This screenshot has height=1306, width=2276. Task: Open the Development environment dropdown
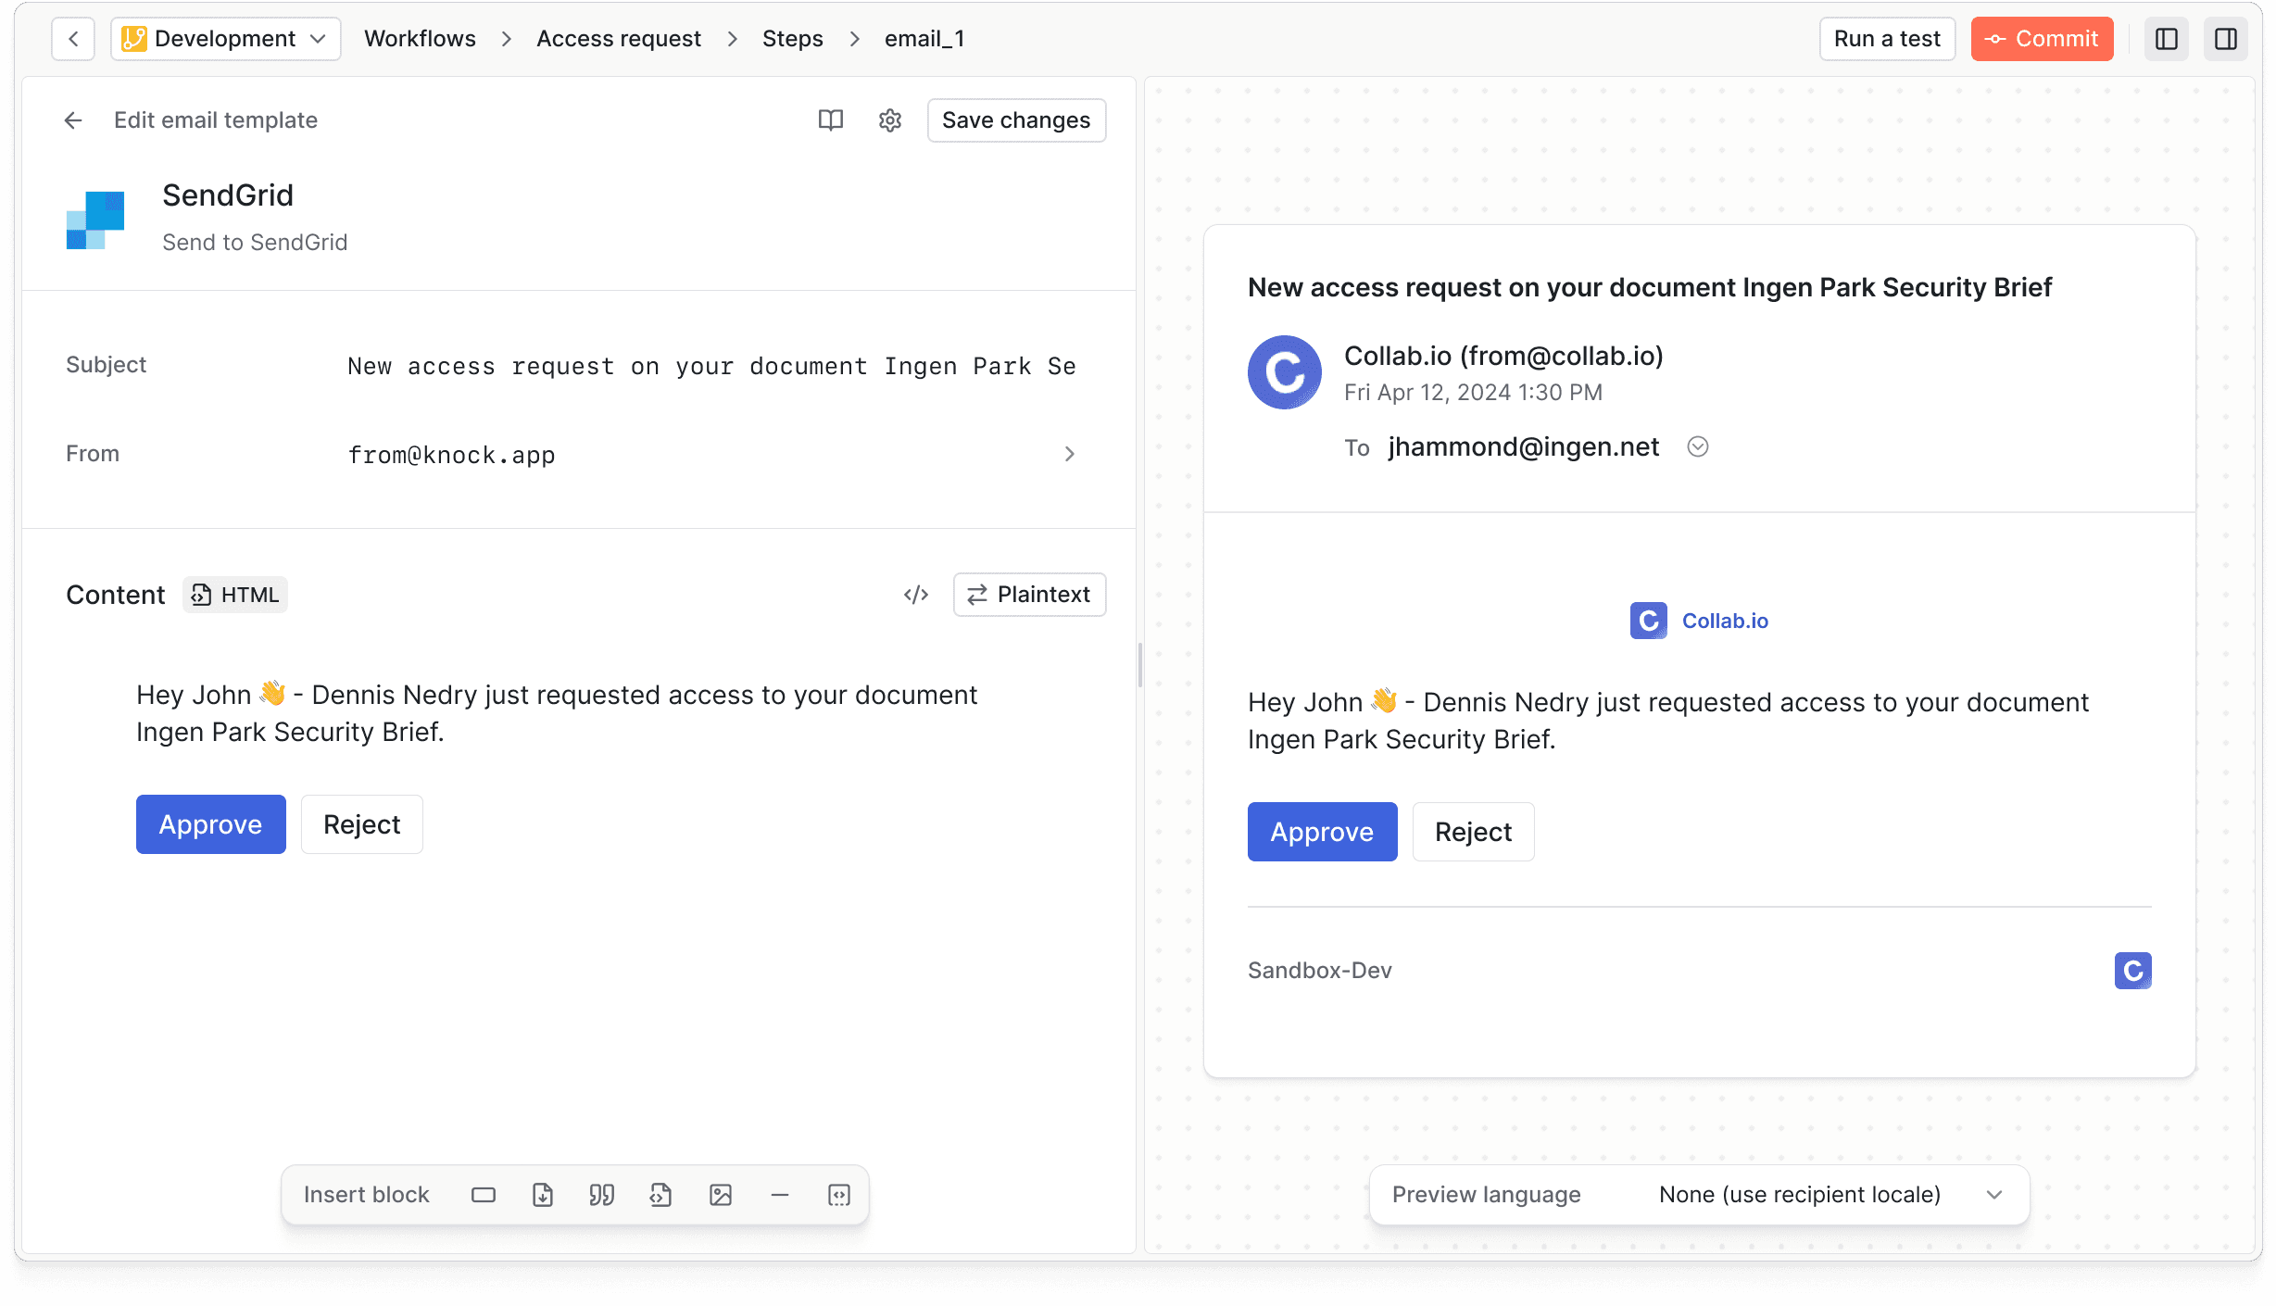point(225,39)
